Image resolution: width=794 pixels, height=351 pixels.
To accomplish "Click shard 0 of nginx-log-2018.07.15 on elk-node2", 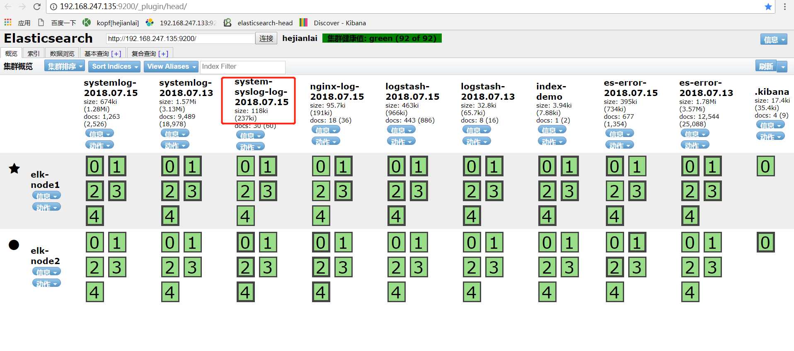I will point(321,243).
